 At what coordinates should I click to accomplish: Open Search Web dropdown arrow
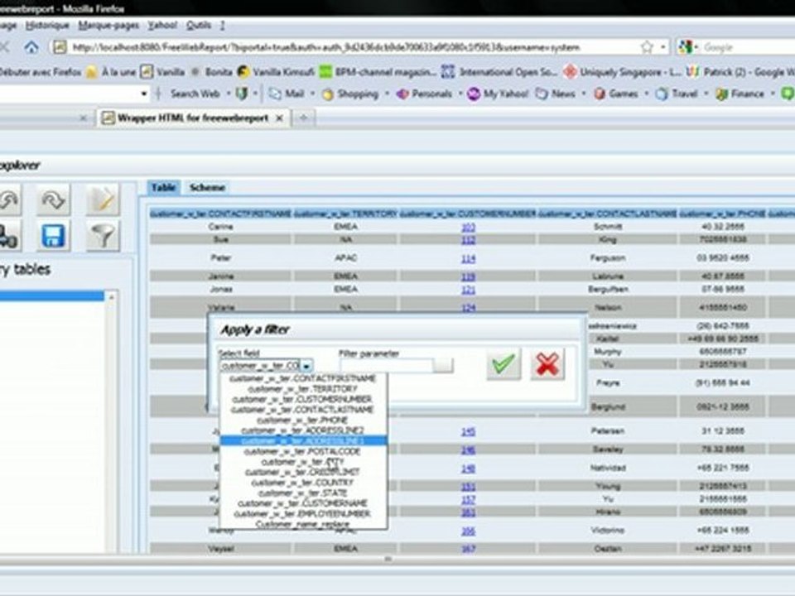(229, 94)
